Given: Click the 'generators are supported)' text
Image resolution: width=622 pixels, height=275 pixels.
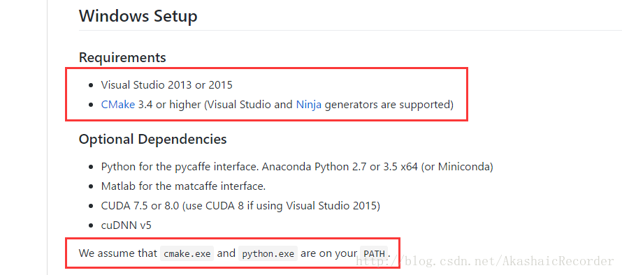Looking at the screenshot, I should pyautogui.click(x=389, y=105).
